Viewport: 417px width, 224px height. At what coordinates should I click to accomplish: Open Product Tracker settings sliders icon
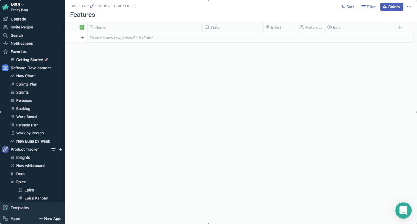pos(54,150)
